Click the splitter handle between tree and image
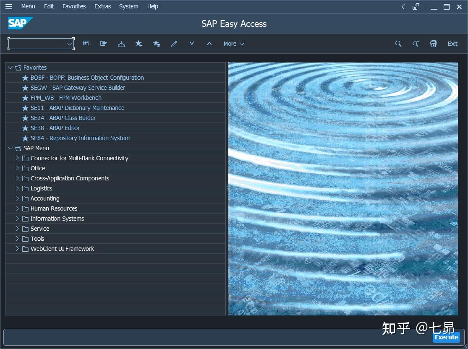The width and height of the screenshot is (468, 349). point(227,188)
